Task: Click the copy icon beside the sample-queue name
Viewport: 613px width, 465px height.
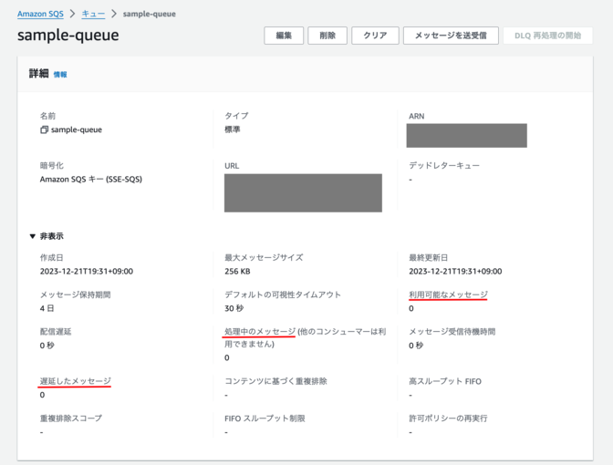Action: pos(44,130)
